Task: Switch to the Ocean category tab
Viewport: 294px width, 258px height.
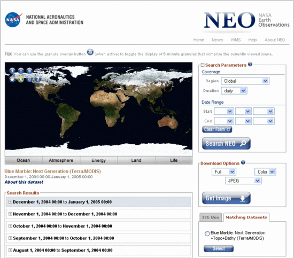Action: tap(24, 160)
